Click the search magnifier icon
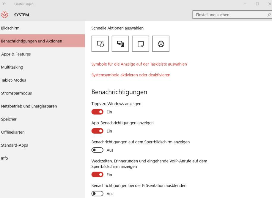The image size is (272, 198). coord(269,15)
